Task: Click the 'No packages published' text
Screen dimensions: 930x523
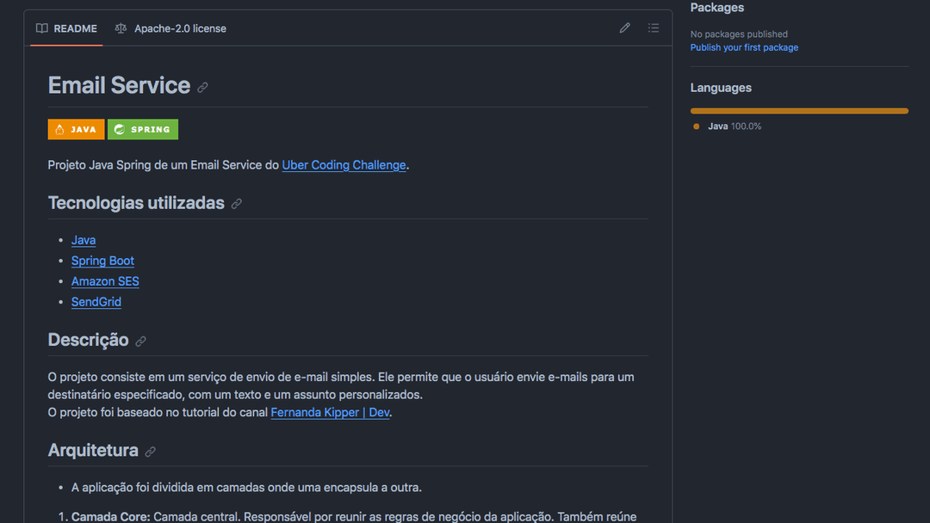Action: [739, 34]
